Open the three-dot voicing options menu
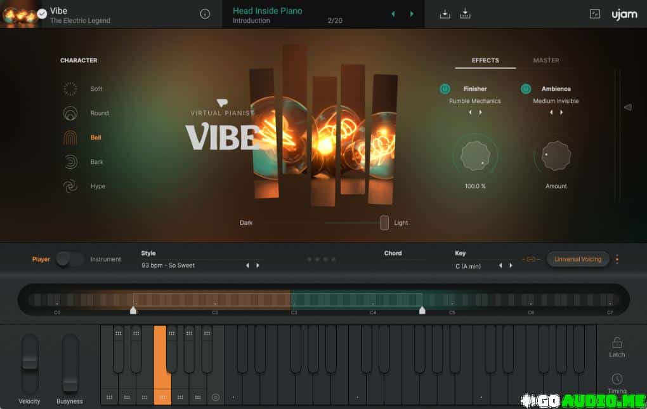The image size is (647, 409). click(x=617, y=259)
